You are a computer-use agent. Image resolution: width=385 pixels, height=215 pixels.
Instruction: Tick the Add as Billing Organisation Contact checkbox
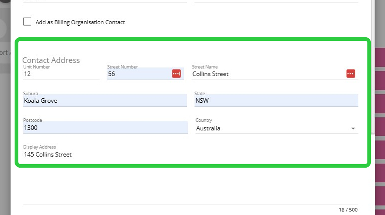pos(27,22)
